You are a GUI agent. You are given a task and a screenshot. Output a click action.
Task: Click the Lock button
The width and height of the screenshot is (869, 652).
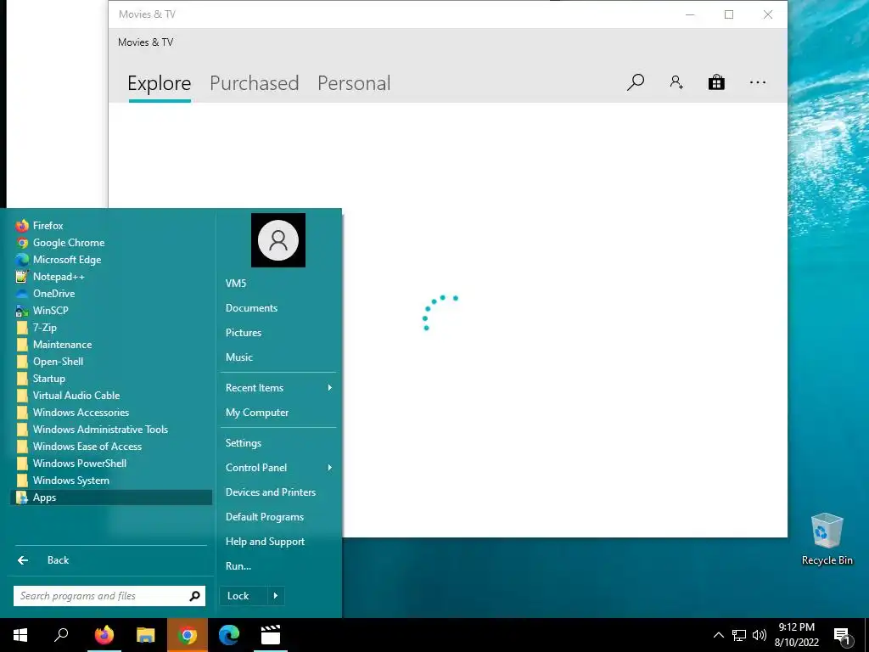click(244, 596)
